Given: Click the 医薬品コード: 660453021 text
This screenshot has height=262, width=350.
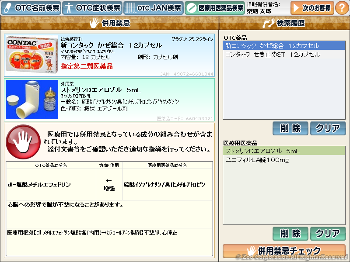Looking at the screenshot, I should [185, 118].
